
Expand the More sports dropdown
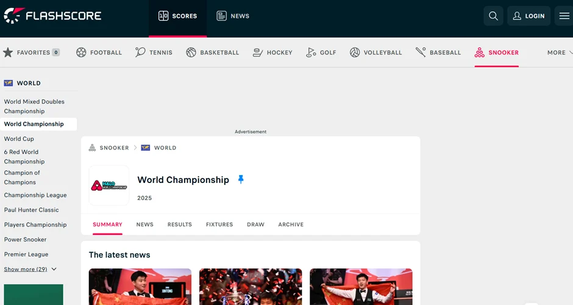tap(560, 52)
